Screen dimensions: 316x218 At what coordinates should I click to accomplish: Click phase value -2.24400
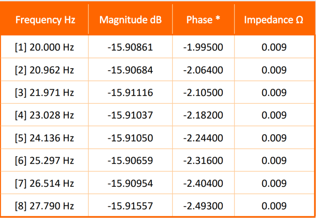tap(203, 138)
